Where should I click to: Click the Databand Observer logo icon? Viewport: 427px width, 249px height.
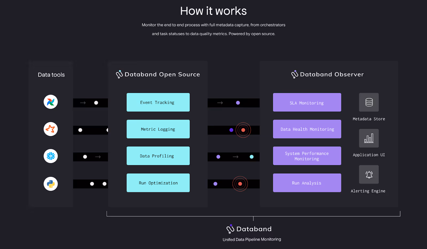click(x=295, y=74)
